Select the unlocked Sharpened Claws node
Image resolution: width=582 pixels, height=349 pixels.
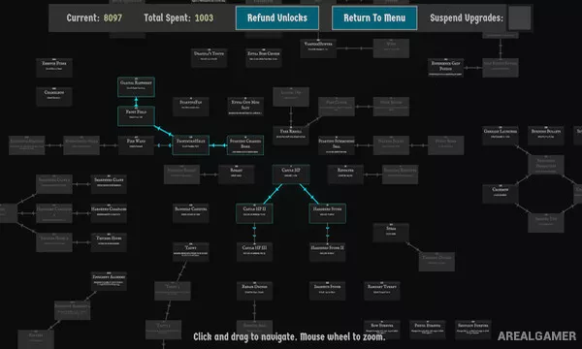(109, 184)
